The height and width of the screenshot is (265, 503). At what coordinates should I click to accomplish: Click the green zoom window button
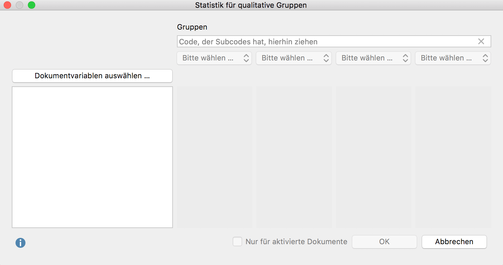pos(32,5)
